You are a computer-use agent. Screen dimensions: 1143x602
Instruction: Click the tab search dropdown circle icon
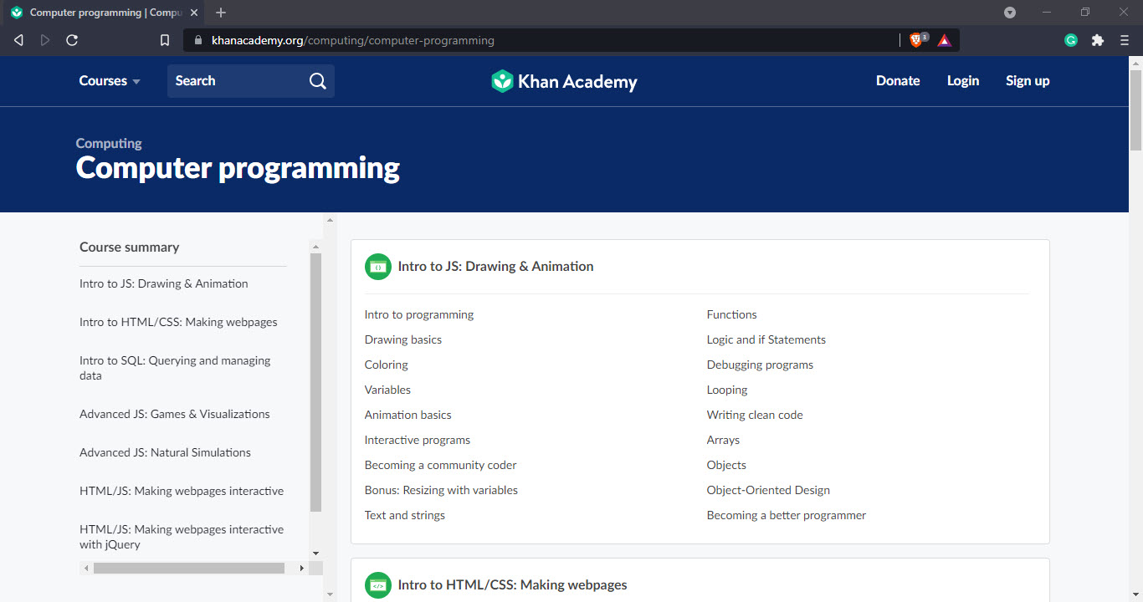click(1010, 13)
